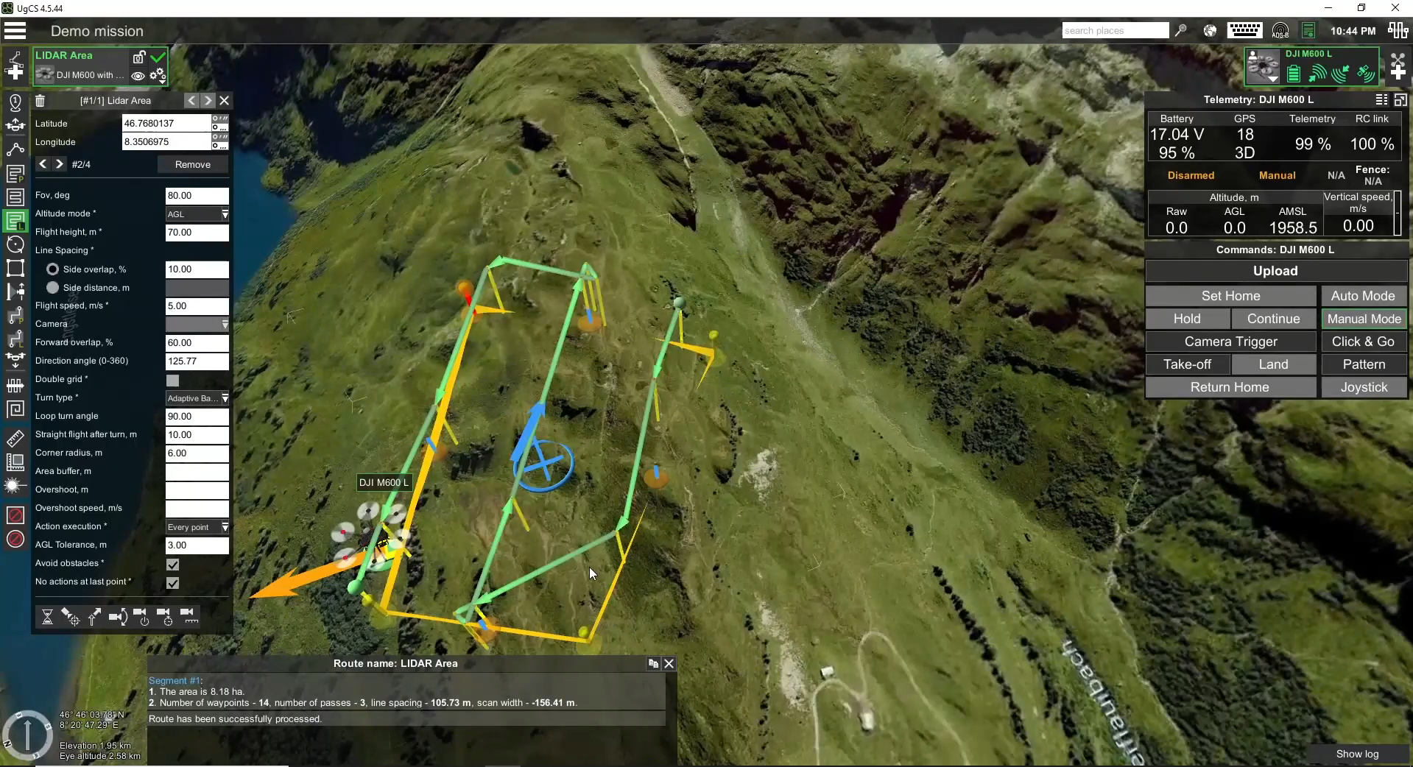Viewport: 1413px width, 767px height.
Task: Add the wait hourglass action
Action: [47, 617]
